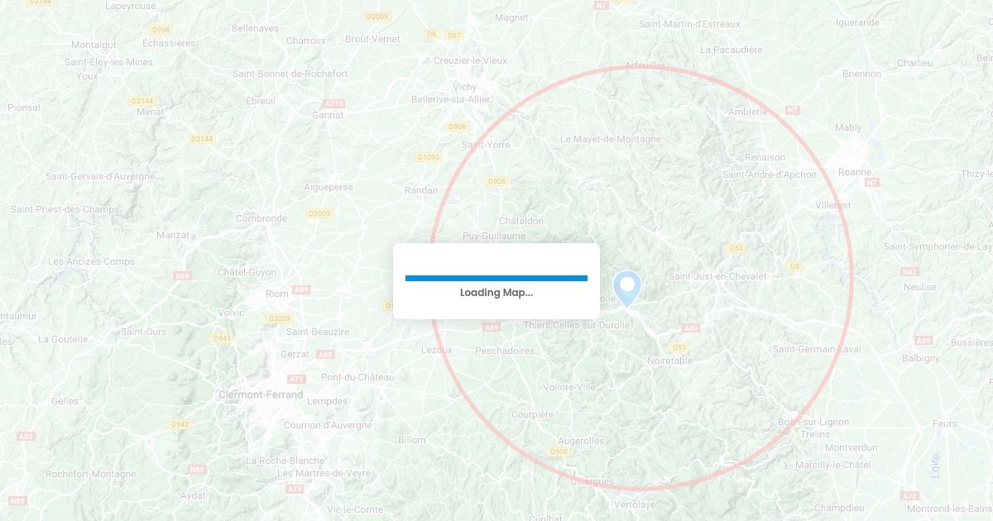Screen dimensions: 993x521
Task: Click the D998 road shield near Échassières
Action: (x=161, y=30)
